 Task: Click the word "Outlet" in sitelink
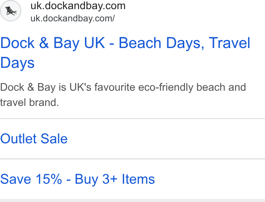click(x=19, y=139)
